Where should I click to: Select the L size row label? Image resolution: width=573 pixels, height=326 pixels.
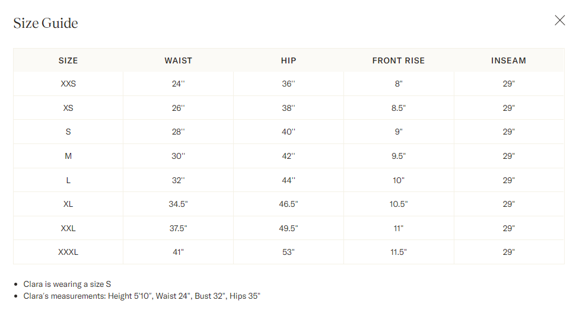(68, 180)
